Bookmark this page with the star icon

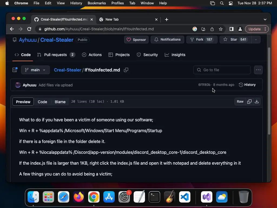(221, 29)
